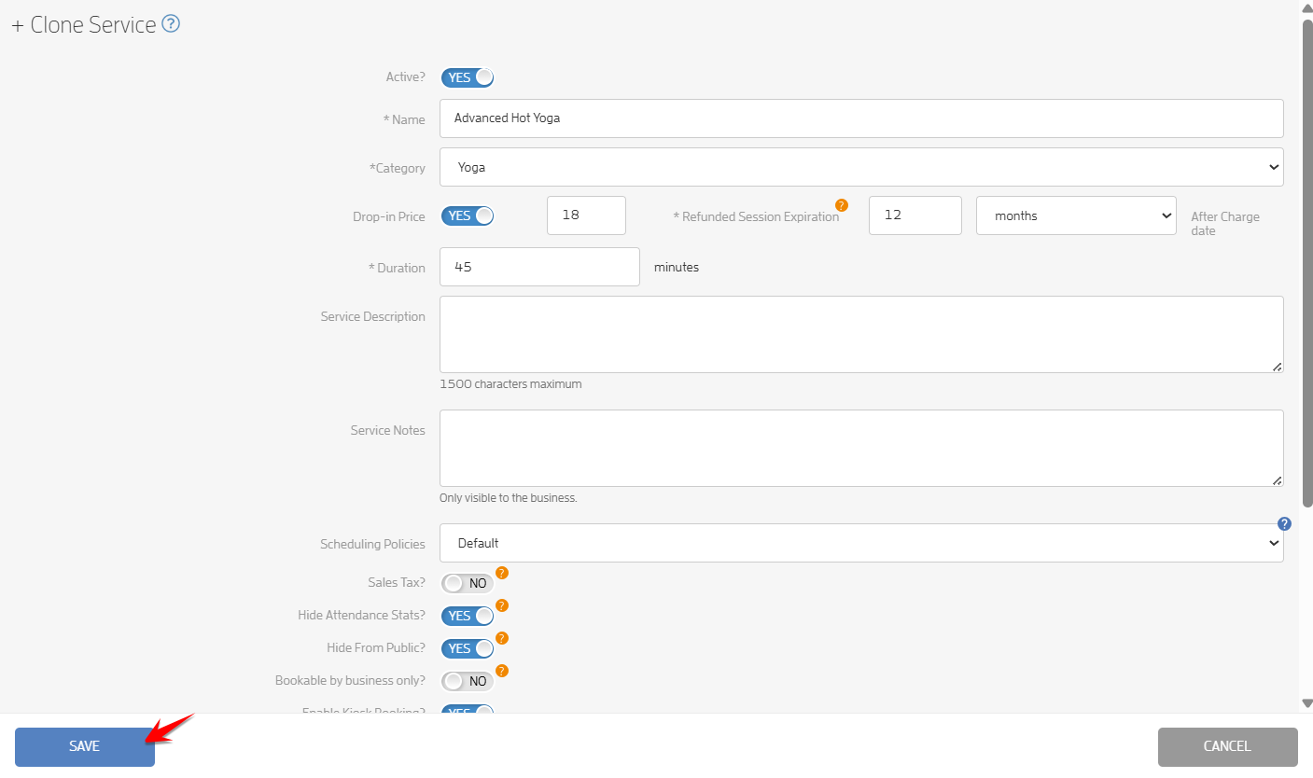
Task: Click the "1500 characters maximum" text
Action: [x=510, y=384]
